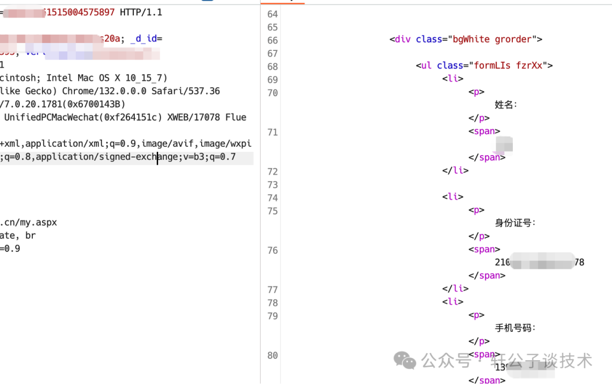Click the opening li tag on line 74
The image size is (612, 385).
453,196
